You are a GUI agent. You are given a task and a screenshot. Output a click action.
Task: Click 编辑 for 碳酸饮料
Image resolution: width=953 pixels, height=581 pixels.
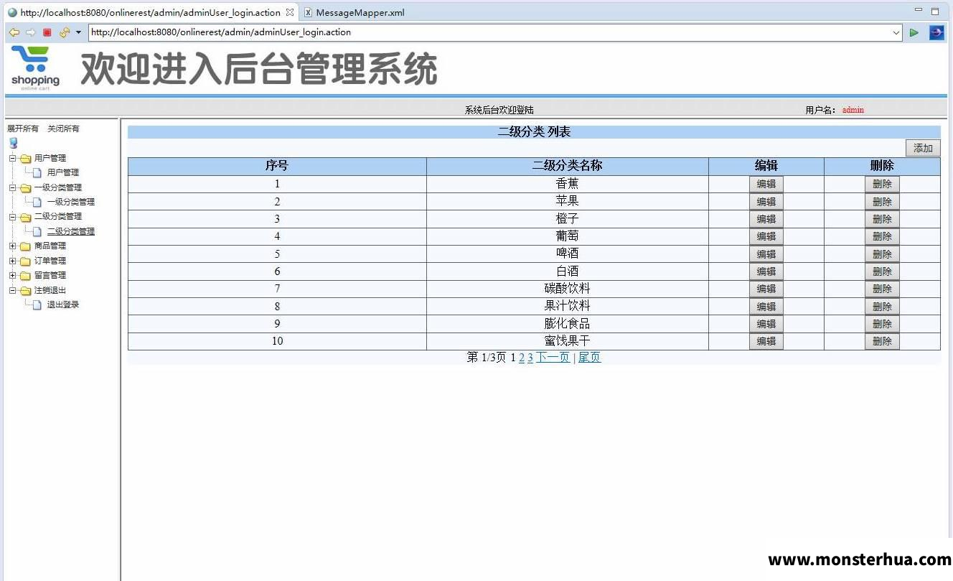766,289
